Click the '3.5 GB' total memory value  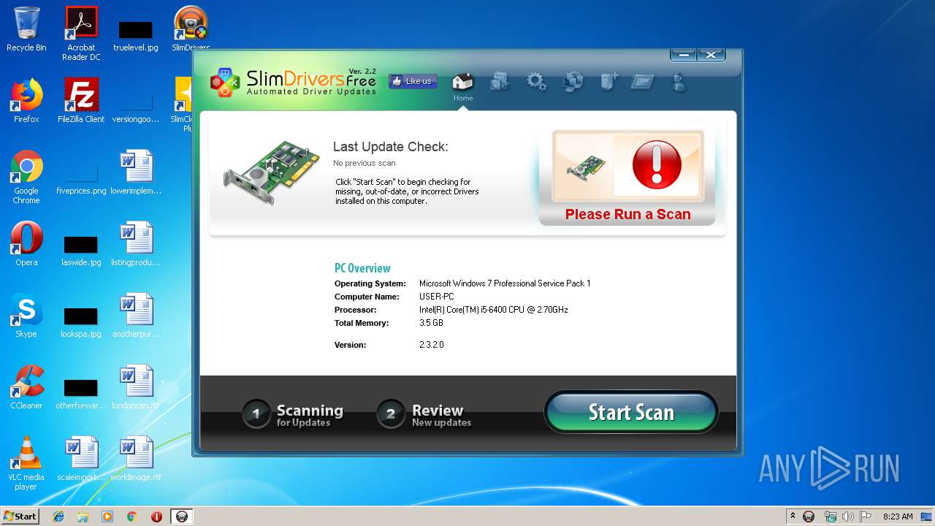tap(431, 323)
